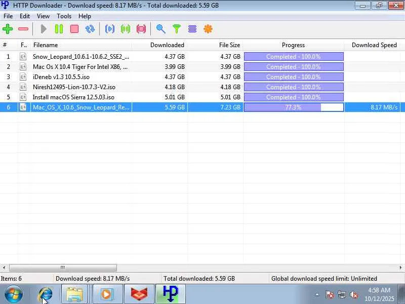Screen dimensions: 405x304
Task: Sort by File Size column header
Action: coord(216,45)
